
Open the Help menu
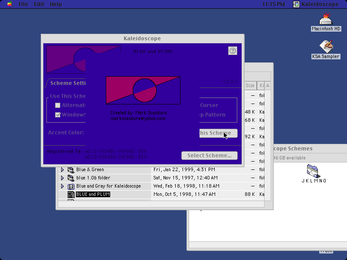pyautogui.click(x=56, y=4)
